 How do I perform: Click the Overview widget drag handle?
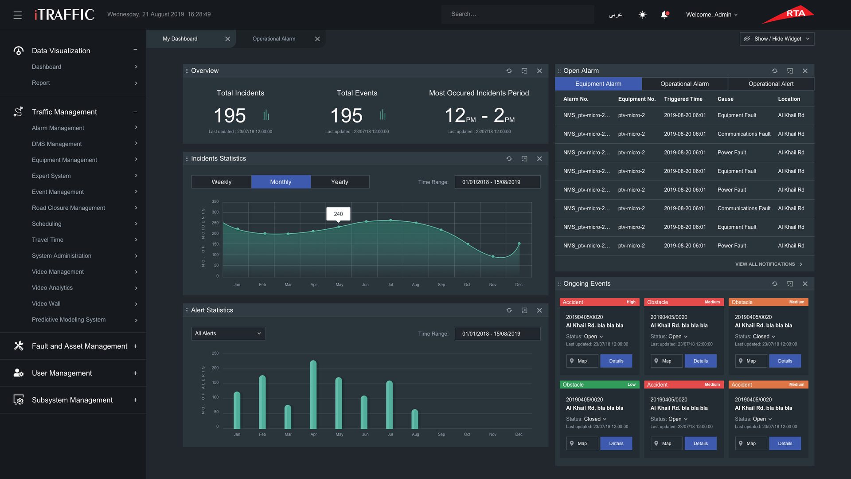pos(187,71)
